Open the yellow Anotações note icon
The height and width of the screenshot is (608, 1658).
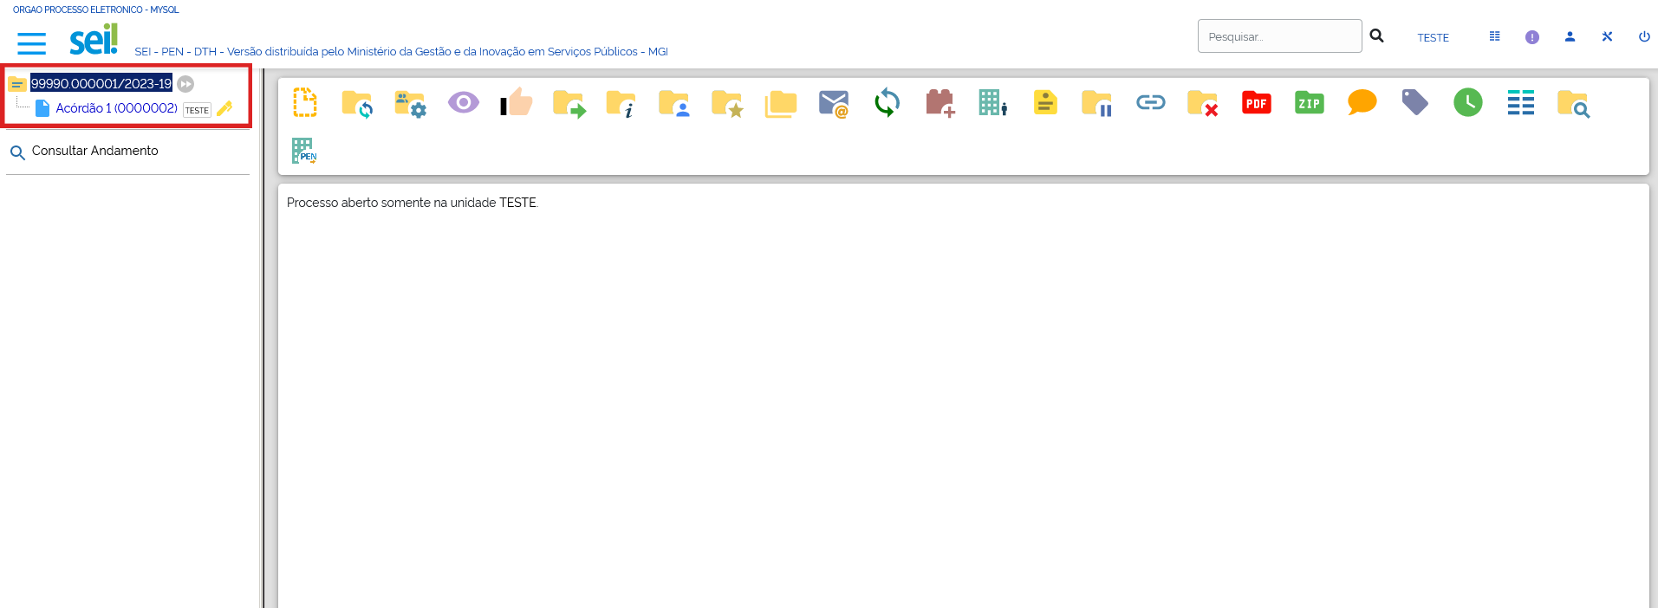(x=1045, y=102)
